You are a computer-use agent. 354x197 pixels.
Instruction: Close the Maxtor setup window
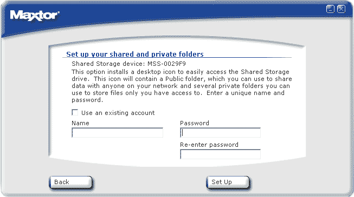[341, 9]
